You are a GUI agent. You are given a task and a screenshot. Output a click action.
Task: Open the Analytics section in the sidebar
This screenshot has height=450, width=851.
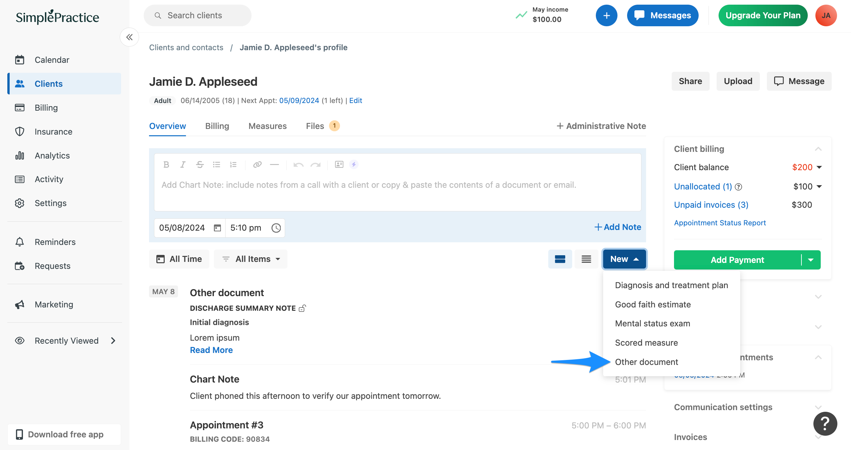click(52, 155)
